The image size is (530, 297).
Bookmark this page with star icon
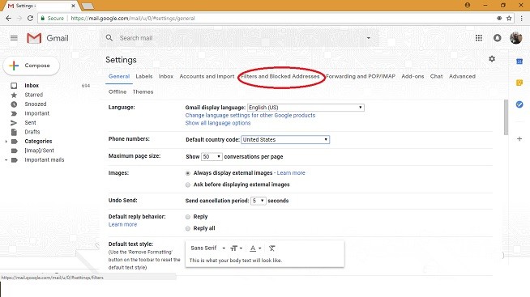tap(509, 19)
